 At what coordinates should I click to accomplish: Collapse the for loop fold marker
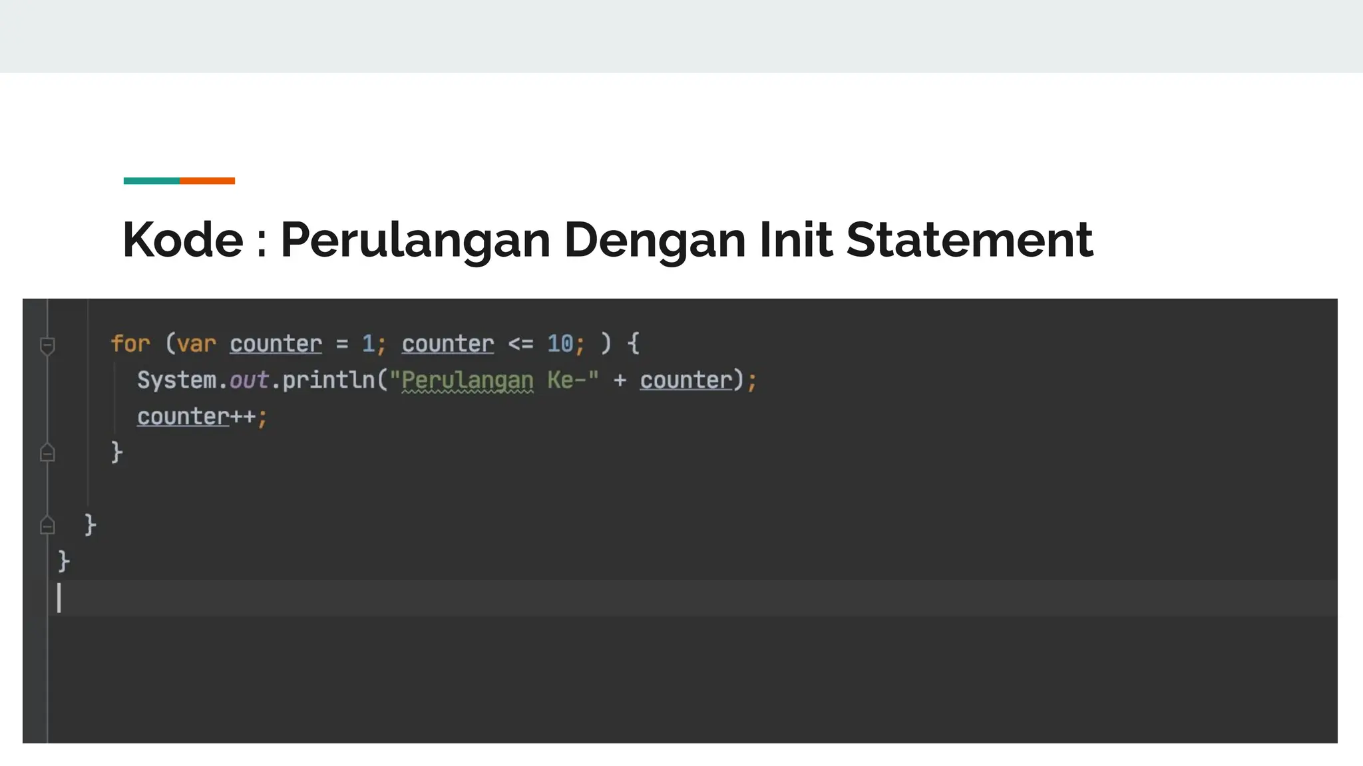tap(47, 345)
